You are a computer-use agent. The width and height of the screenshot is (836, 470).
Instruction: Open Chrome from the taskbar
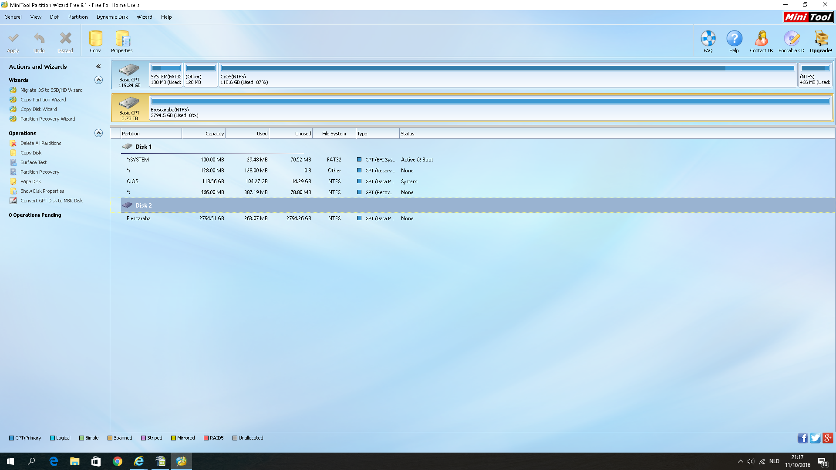tap(118, 461)
